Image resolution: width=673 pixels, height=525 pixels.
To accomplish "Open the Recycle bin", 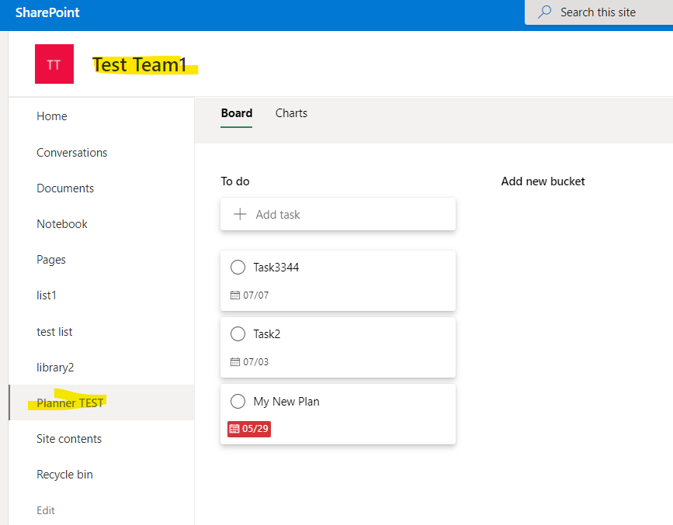I will [64, 475].
